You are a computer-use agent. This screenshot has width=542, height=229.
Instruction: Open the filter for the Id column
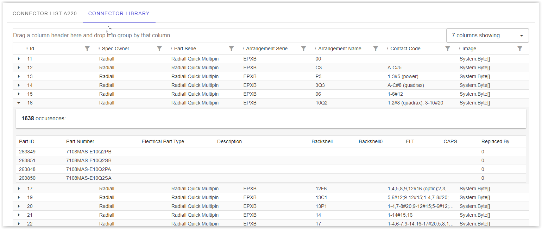coord(87,48)
